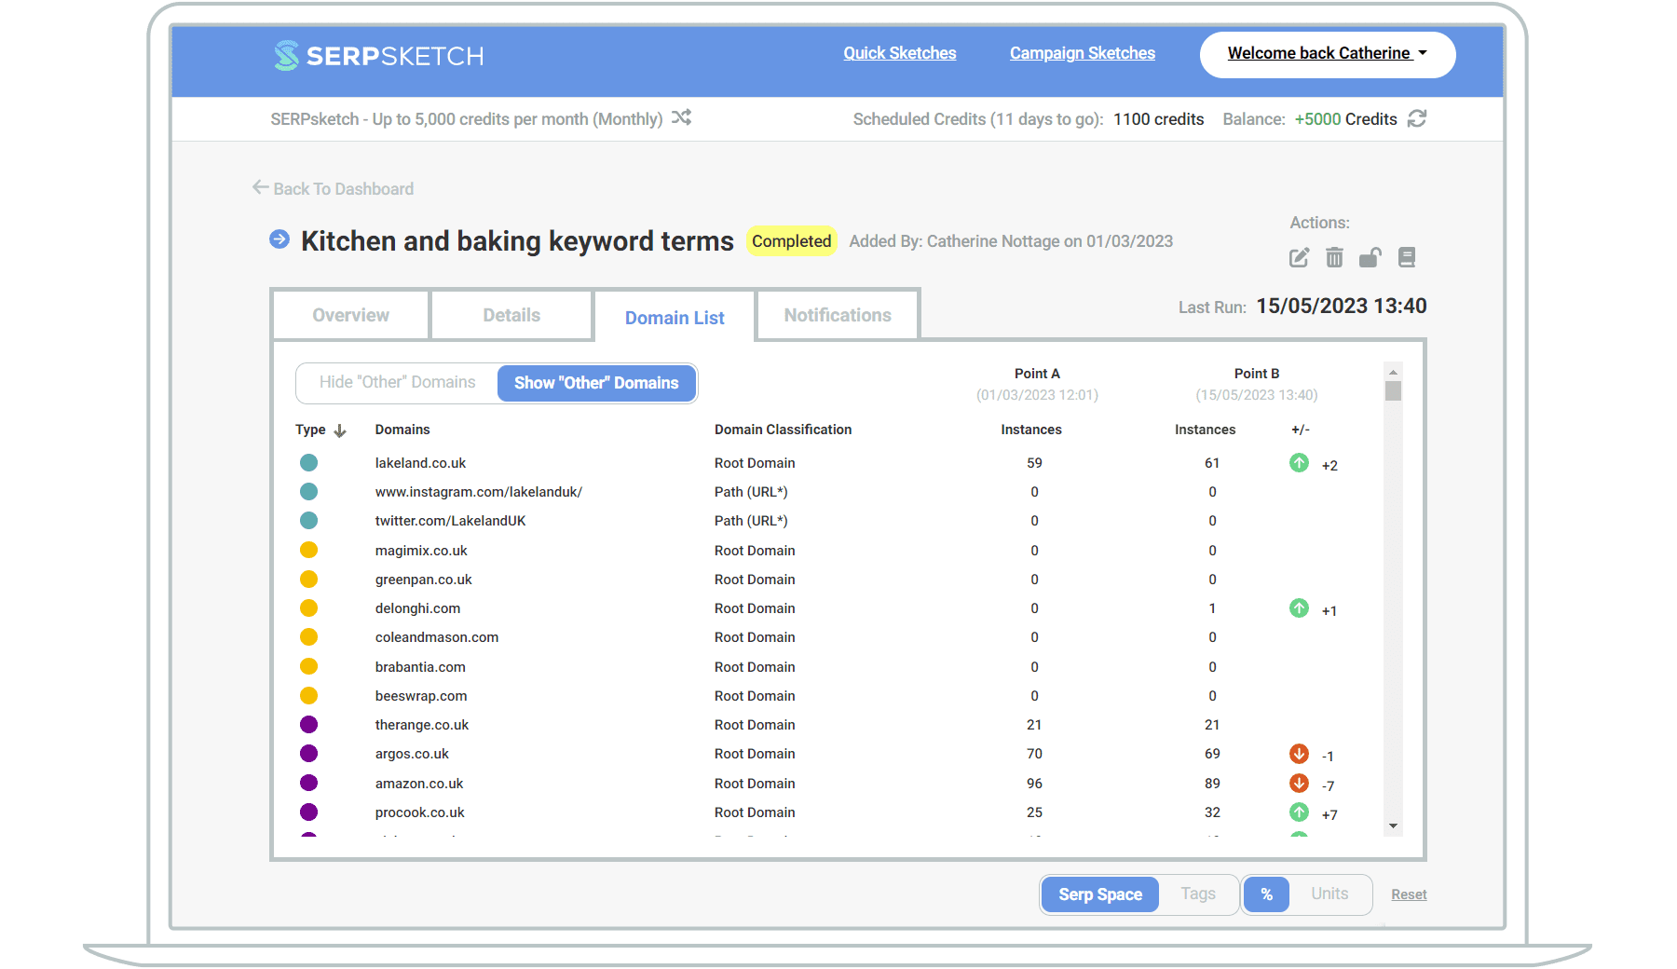Click the Domain Classification column header
Image resolution: width=1677 pixels, height=969 pixels.
tap(783, 430)
